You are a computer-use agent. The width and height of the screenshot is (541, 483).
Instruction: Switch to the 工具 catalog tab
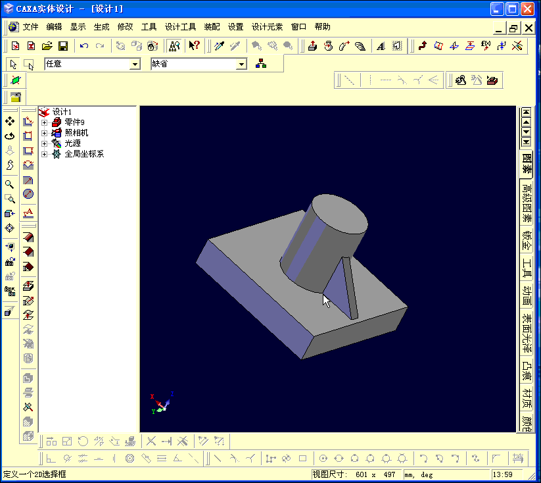pyautogui.click(x=527, y=268)
